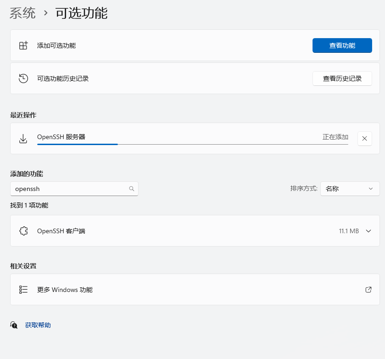385x359 pixels.
Task: Click the external-link icon on 更多 Windows 功能
Action: click(368, 290)
